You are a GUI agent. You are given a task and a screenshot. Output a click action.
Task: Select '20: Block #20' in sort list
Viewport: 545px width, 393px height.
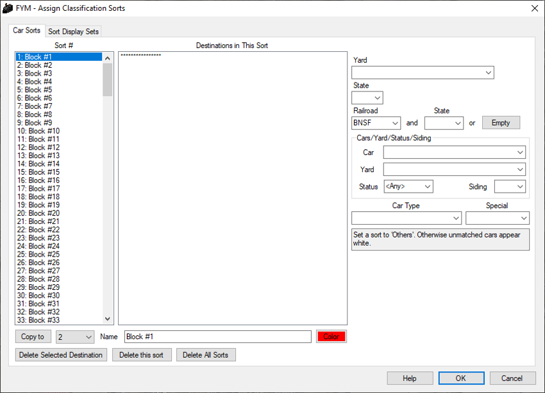point(59,213)
